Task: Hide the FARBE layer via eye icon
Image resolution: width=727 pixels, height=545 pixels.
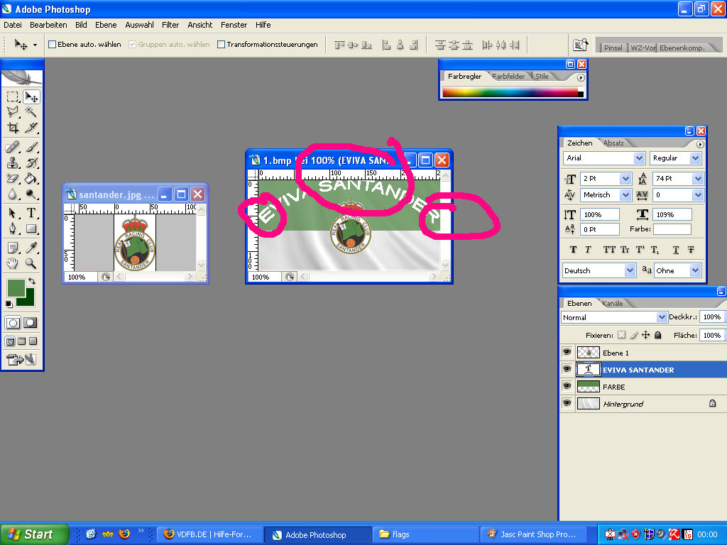Action: click(567, 386)
